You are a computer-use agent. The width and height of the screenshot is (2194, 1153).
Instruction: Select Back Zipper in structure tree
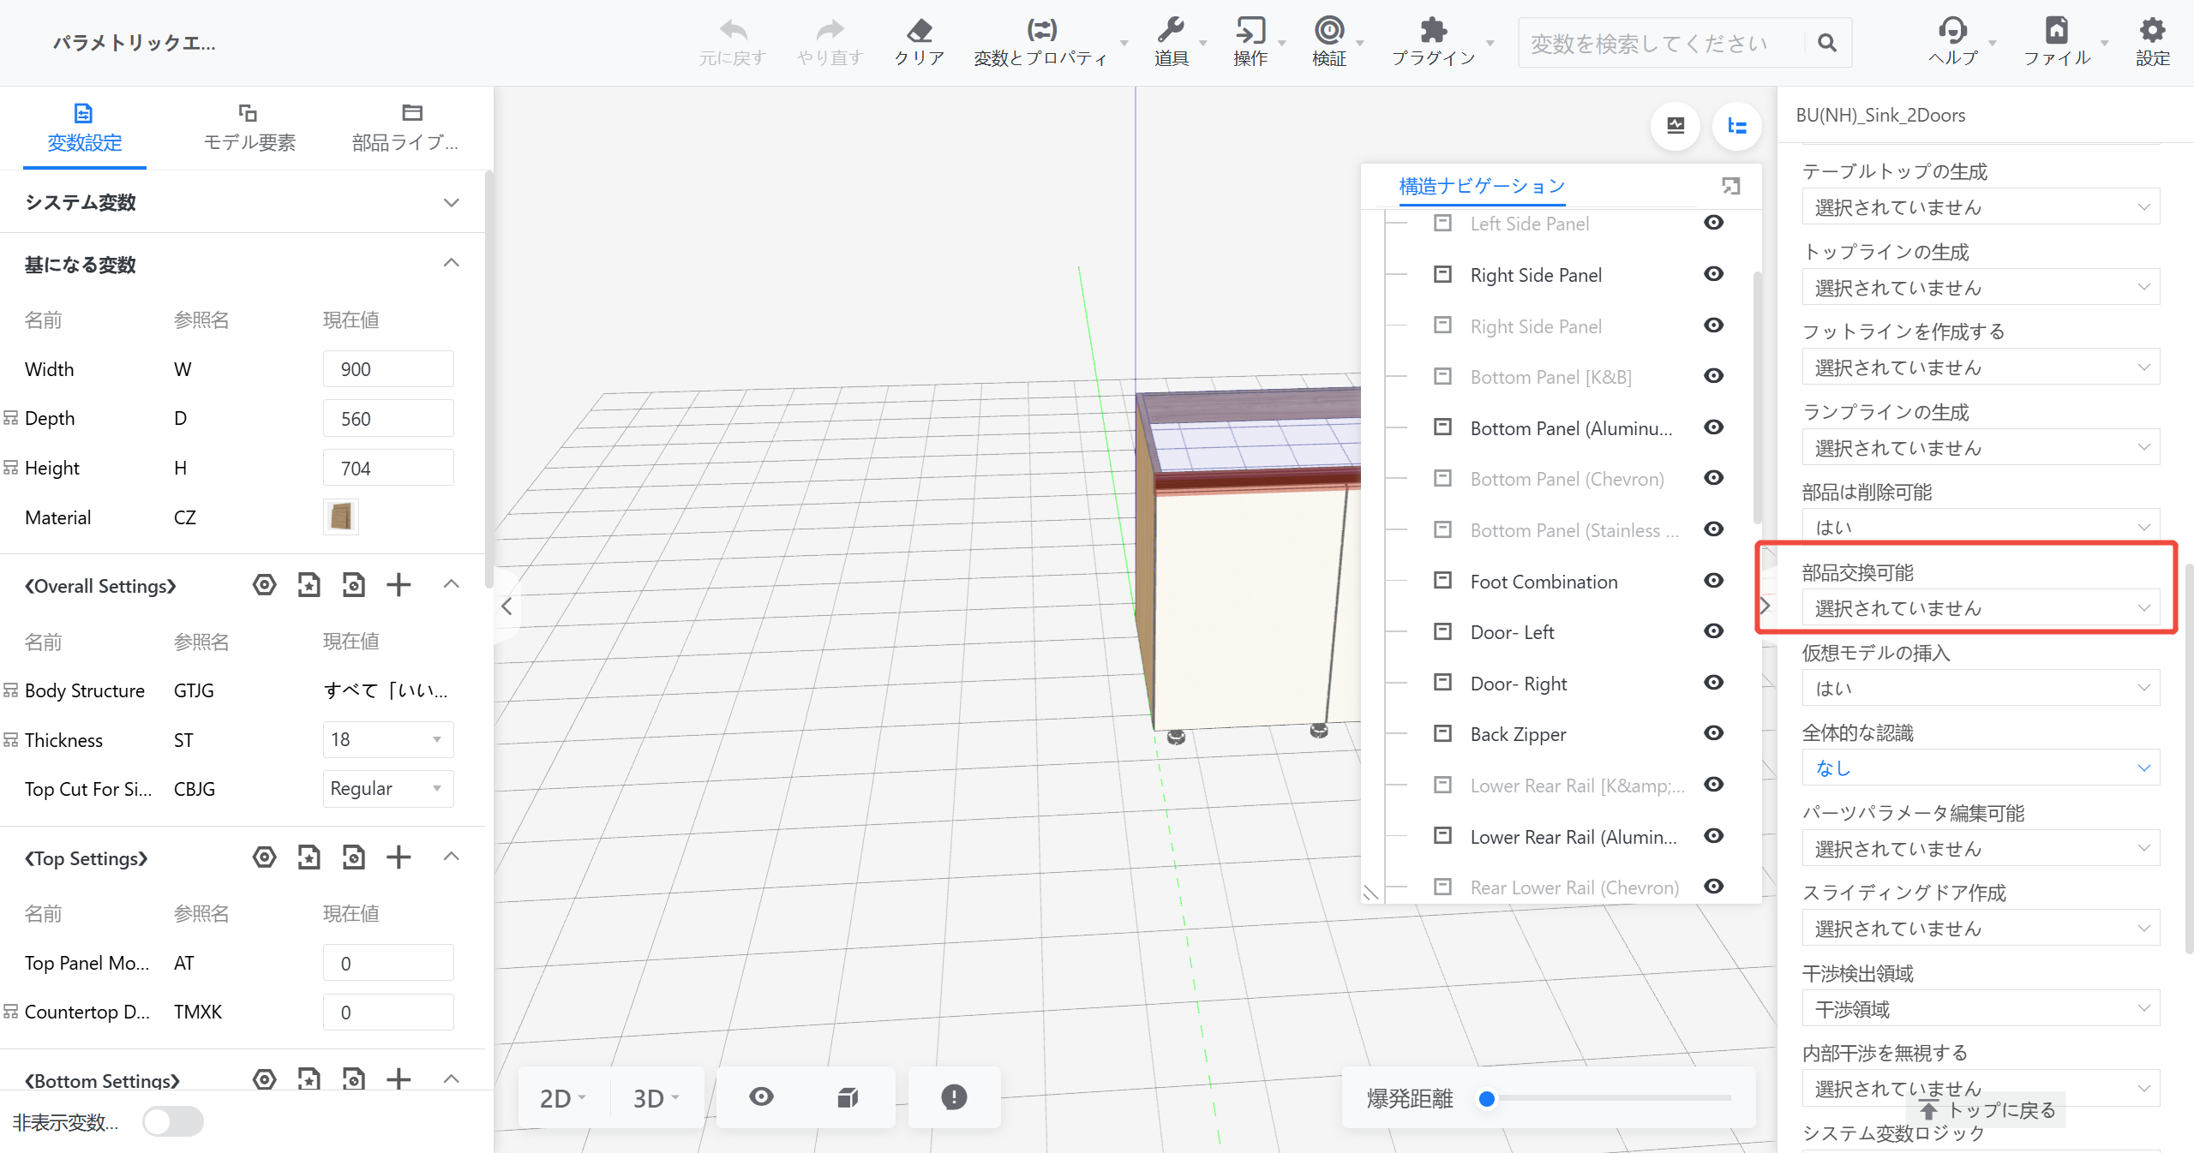pos(1519,734)
